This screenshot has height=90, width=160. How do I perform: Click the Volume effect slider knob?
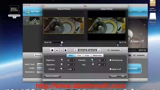tap(61, 69)
